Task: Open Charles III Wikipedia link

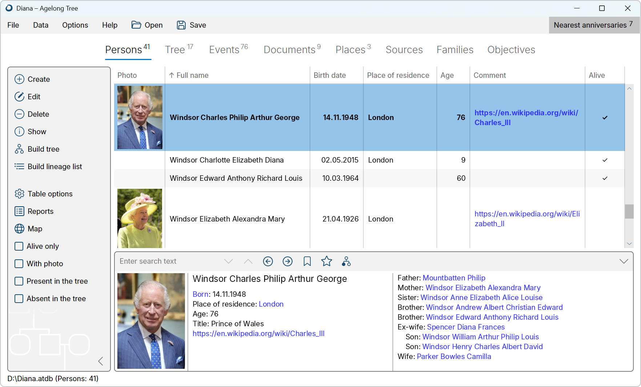Action: click(x=259, y=333)
